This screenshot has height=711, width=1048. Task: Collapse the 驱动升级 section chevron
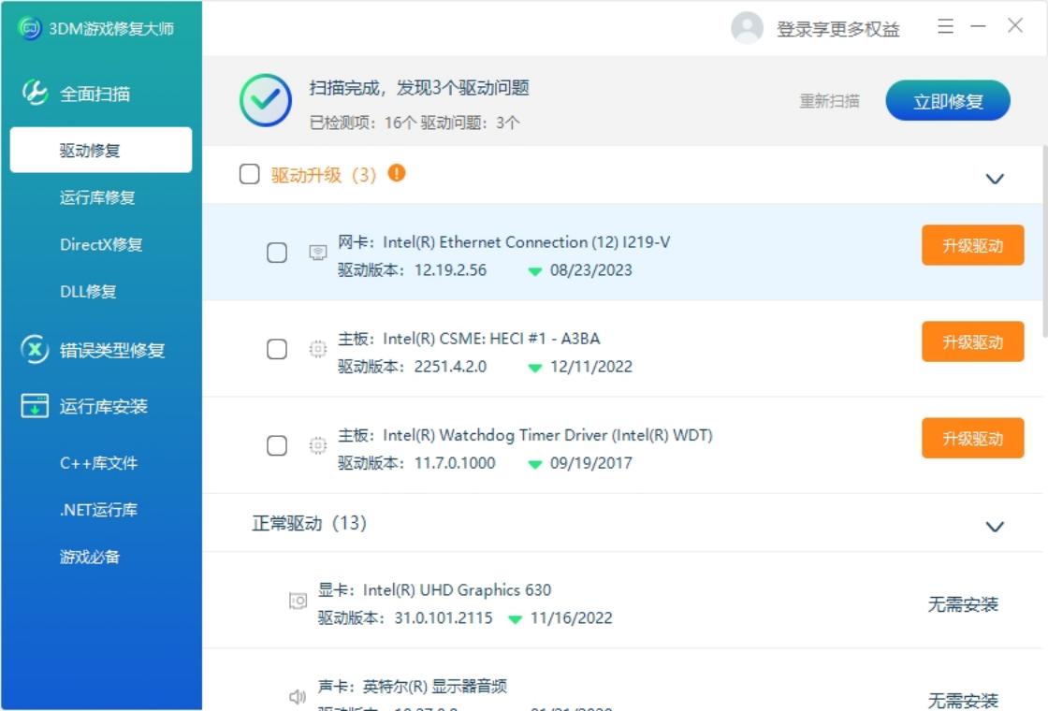click(x=996, y=179)
